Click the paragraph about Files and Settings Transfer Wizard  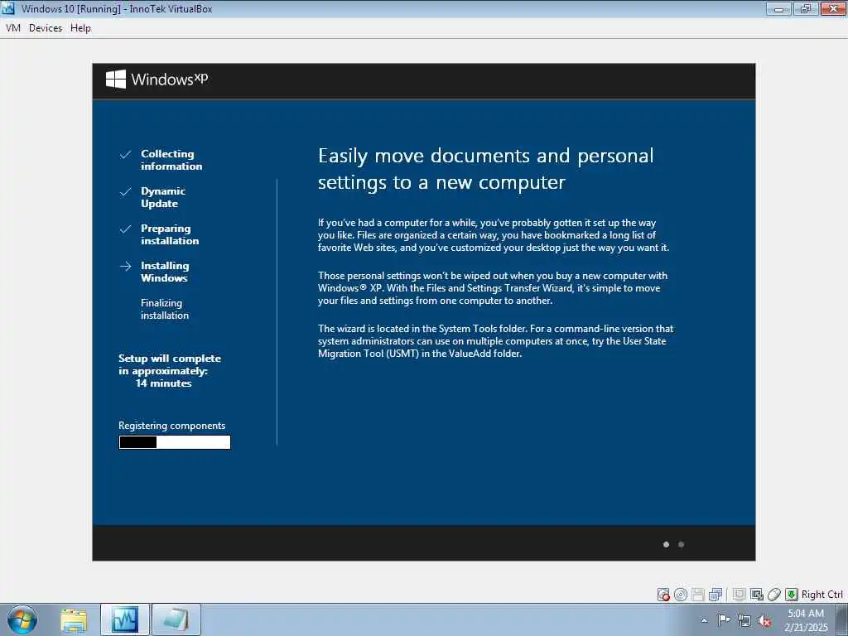click(493, 288)
